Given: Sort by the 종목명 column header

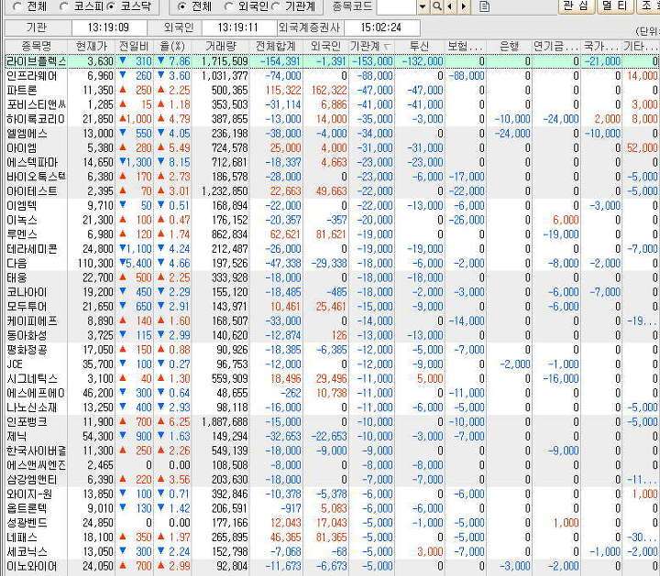Looking at the screenshot, I should click(36, 47).
